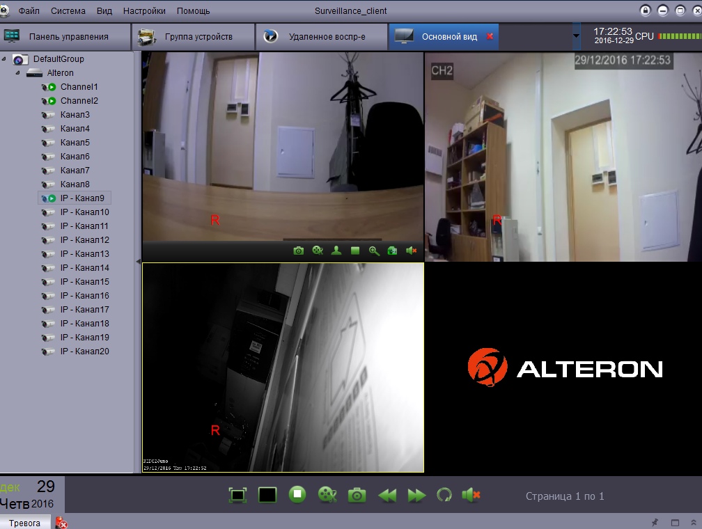The height and width of the screenshot is (529, 702).
Task: Collapse the left device panel with the arrow handle
Action: coord(138,261)
